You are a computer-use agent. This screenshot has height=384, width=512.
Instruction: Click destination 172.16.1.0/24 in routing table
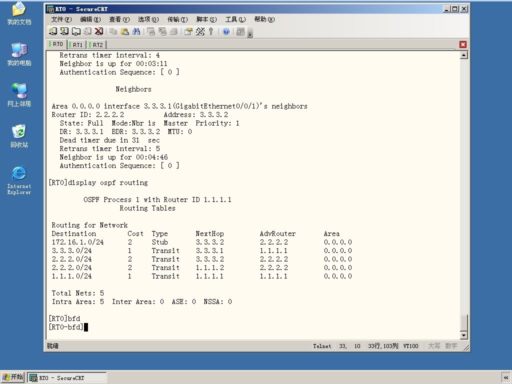[77, 242]
